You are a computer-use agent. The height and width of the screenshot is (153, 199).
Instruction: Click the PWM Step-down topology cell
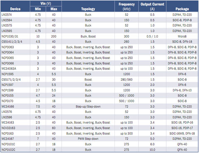88,139
